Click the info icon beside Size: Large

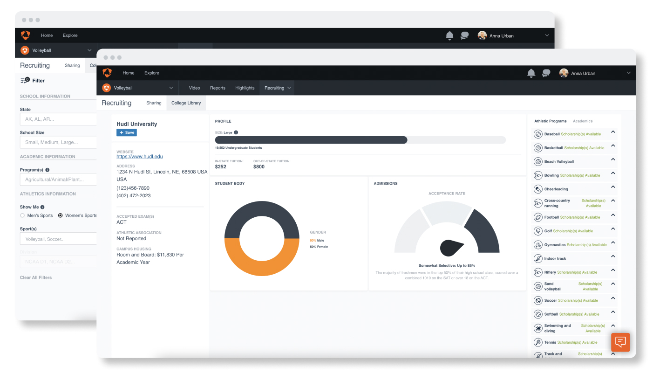point(236,132)
